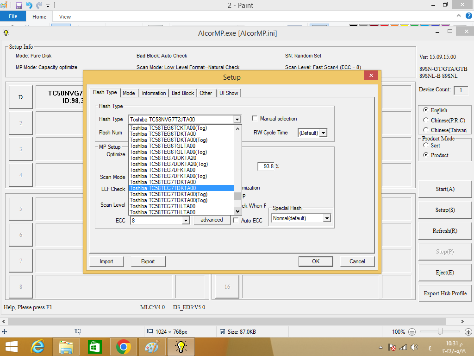Enable Auto ECC checkbox

pos(236,220)
